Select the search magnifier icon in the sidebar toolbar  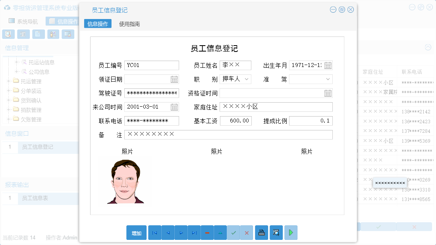click(8, 34)
